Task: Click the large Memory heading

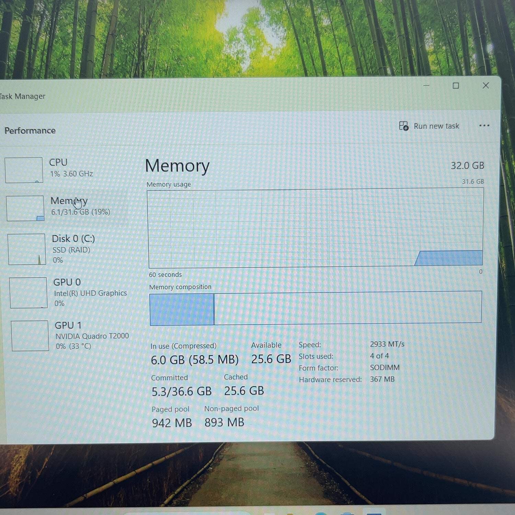Action: coord(177,166)
